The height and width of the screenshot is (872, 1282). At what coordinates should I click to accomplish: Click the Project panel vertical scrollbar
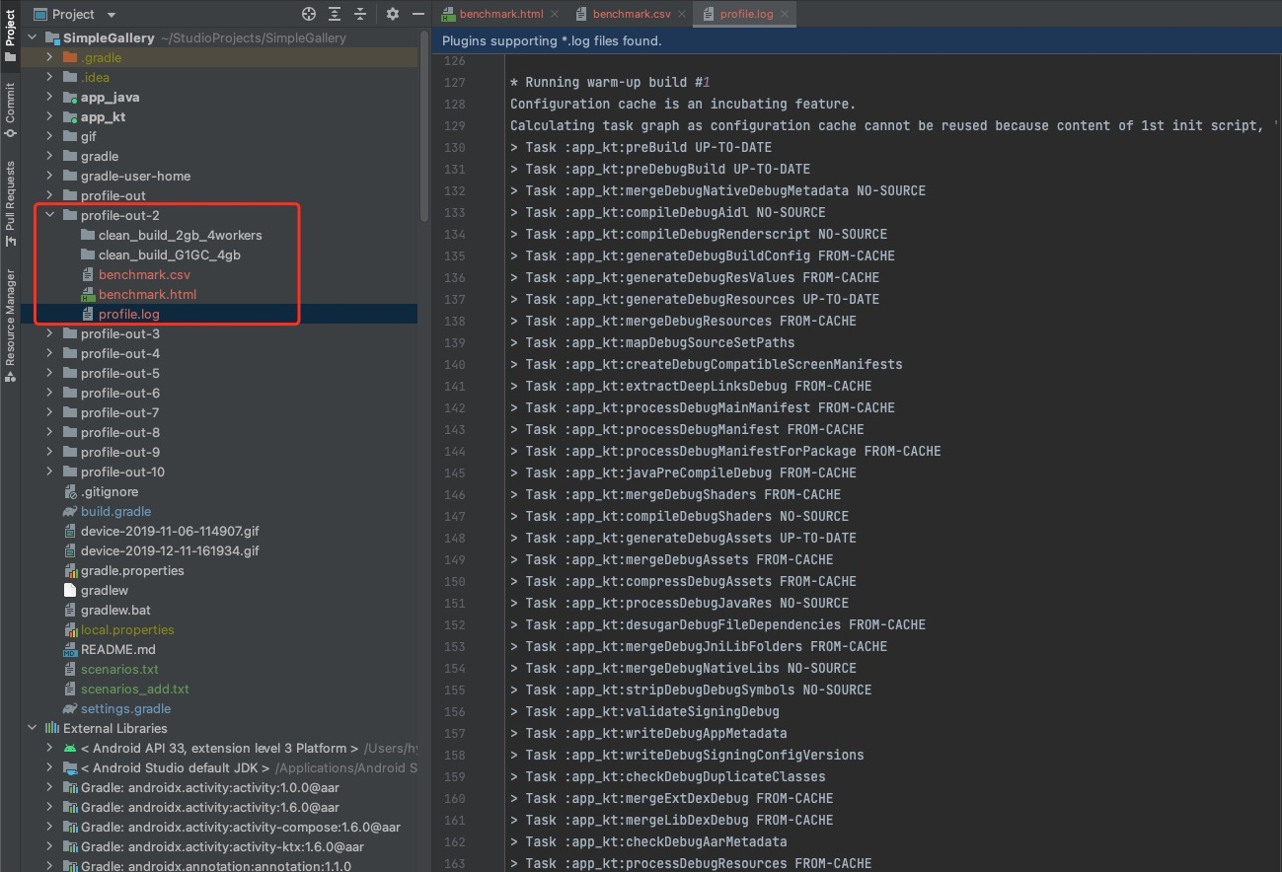pos(424,125)
